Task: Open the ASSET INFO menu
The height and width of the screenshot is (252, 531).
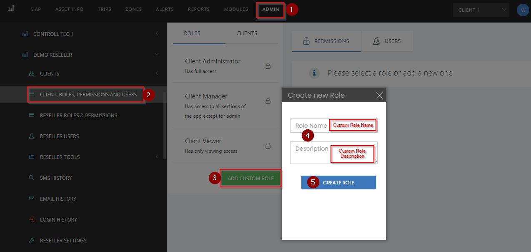Action: click(69, 9)
